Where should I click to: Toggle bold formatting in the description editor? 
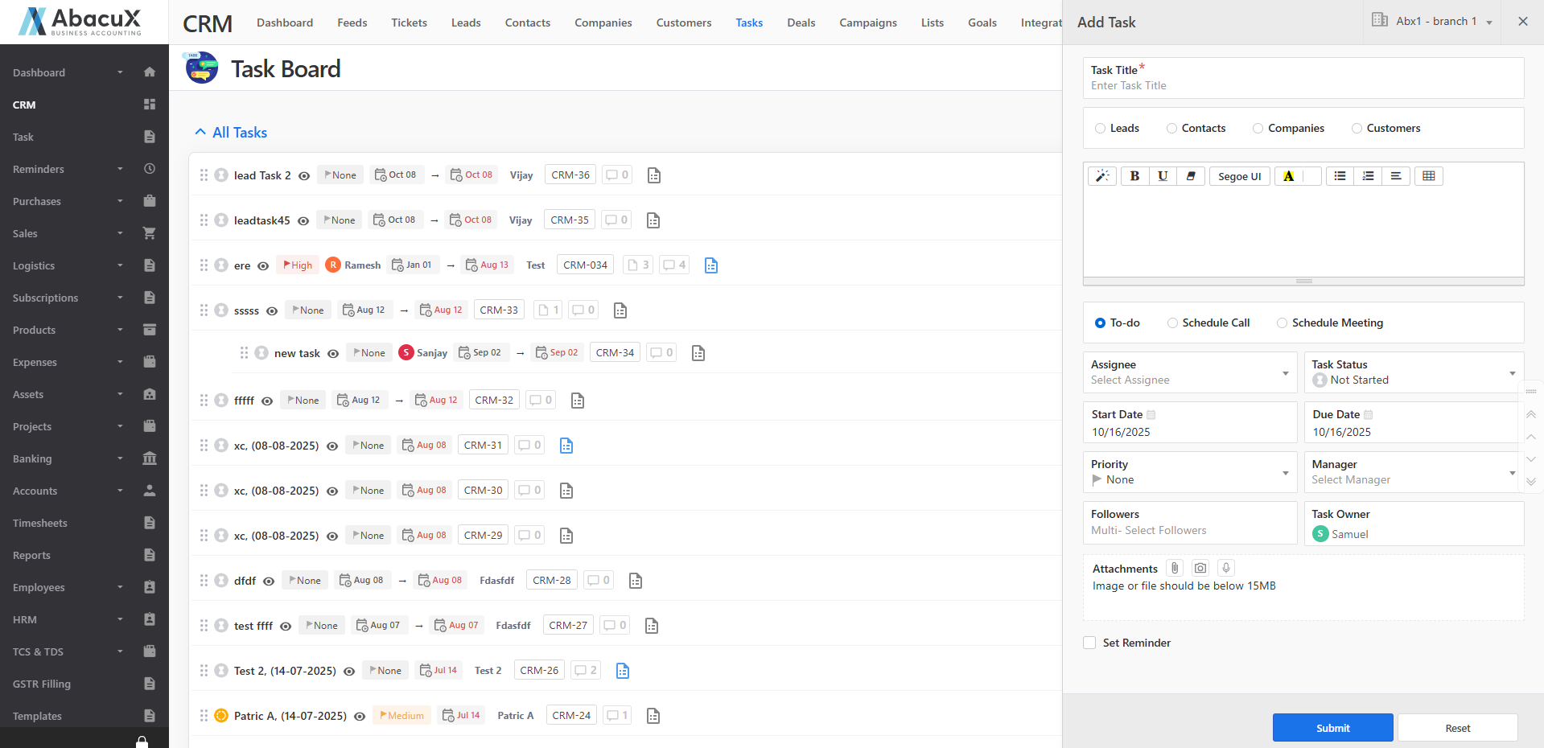[x=1134, y=176]
